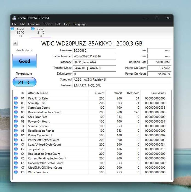This screenshot has height=192, width=191.
Task: Click status orb for Uncorrectable Sector Count
Action: tap(16, 163)
